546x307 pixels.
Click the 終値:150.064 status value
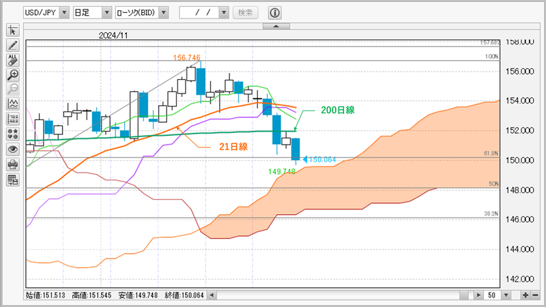184,295
